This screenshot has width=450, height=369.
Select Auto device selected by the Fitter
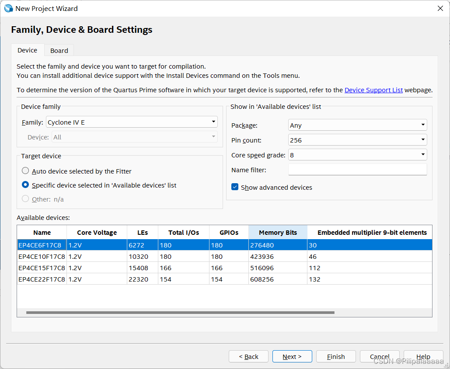(25, 171)
